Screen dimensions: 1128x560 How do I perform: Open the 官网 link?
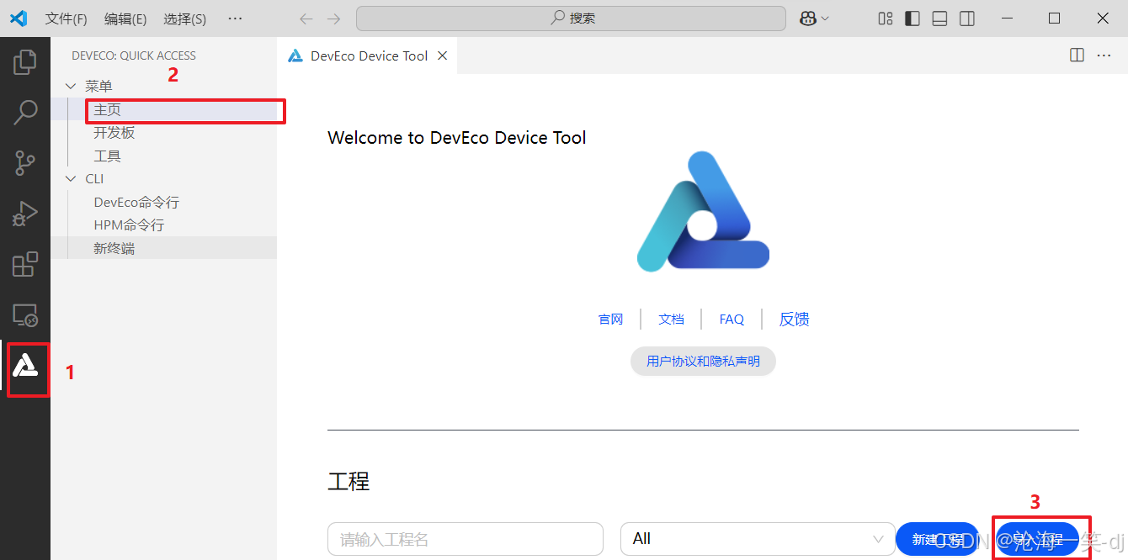click(611, 320)
